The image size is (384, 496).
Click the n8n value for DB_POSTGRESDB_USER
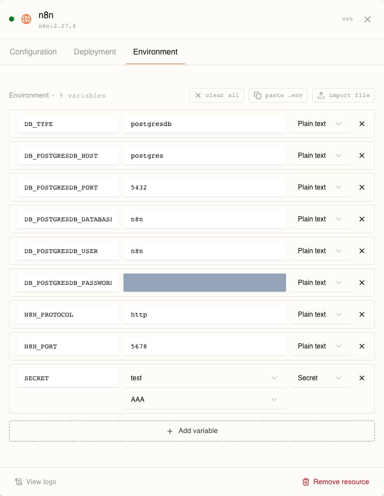204,251
